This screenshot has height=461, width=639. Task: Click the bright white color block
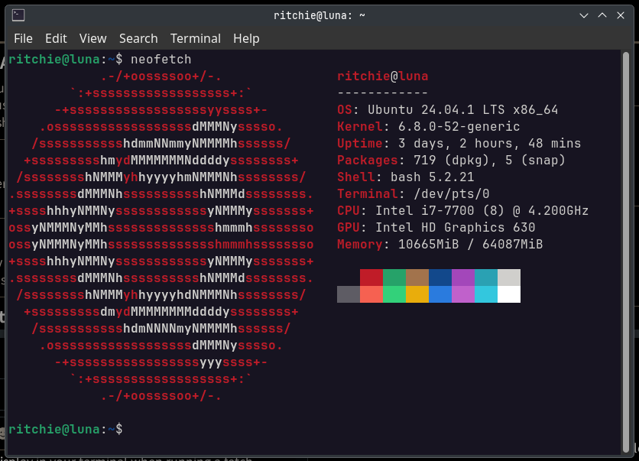coord(509,294)
